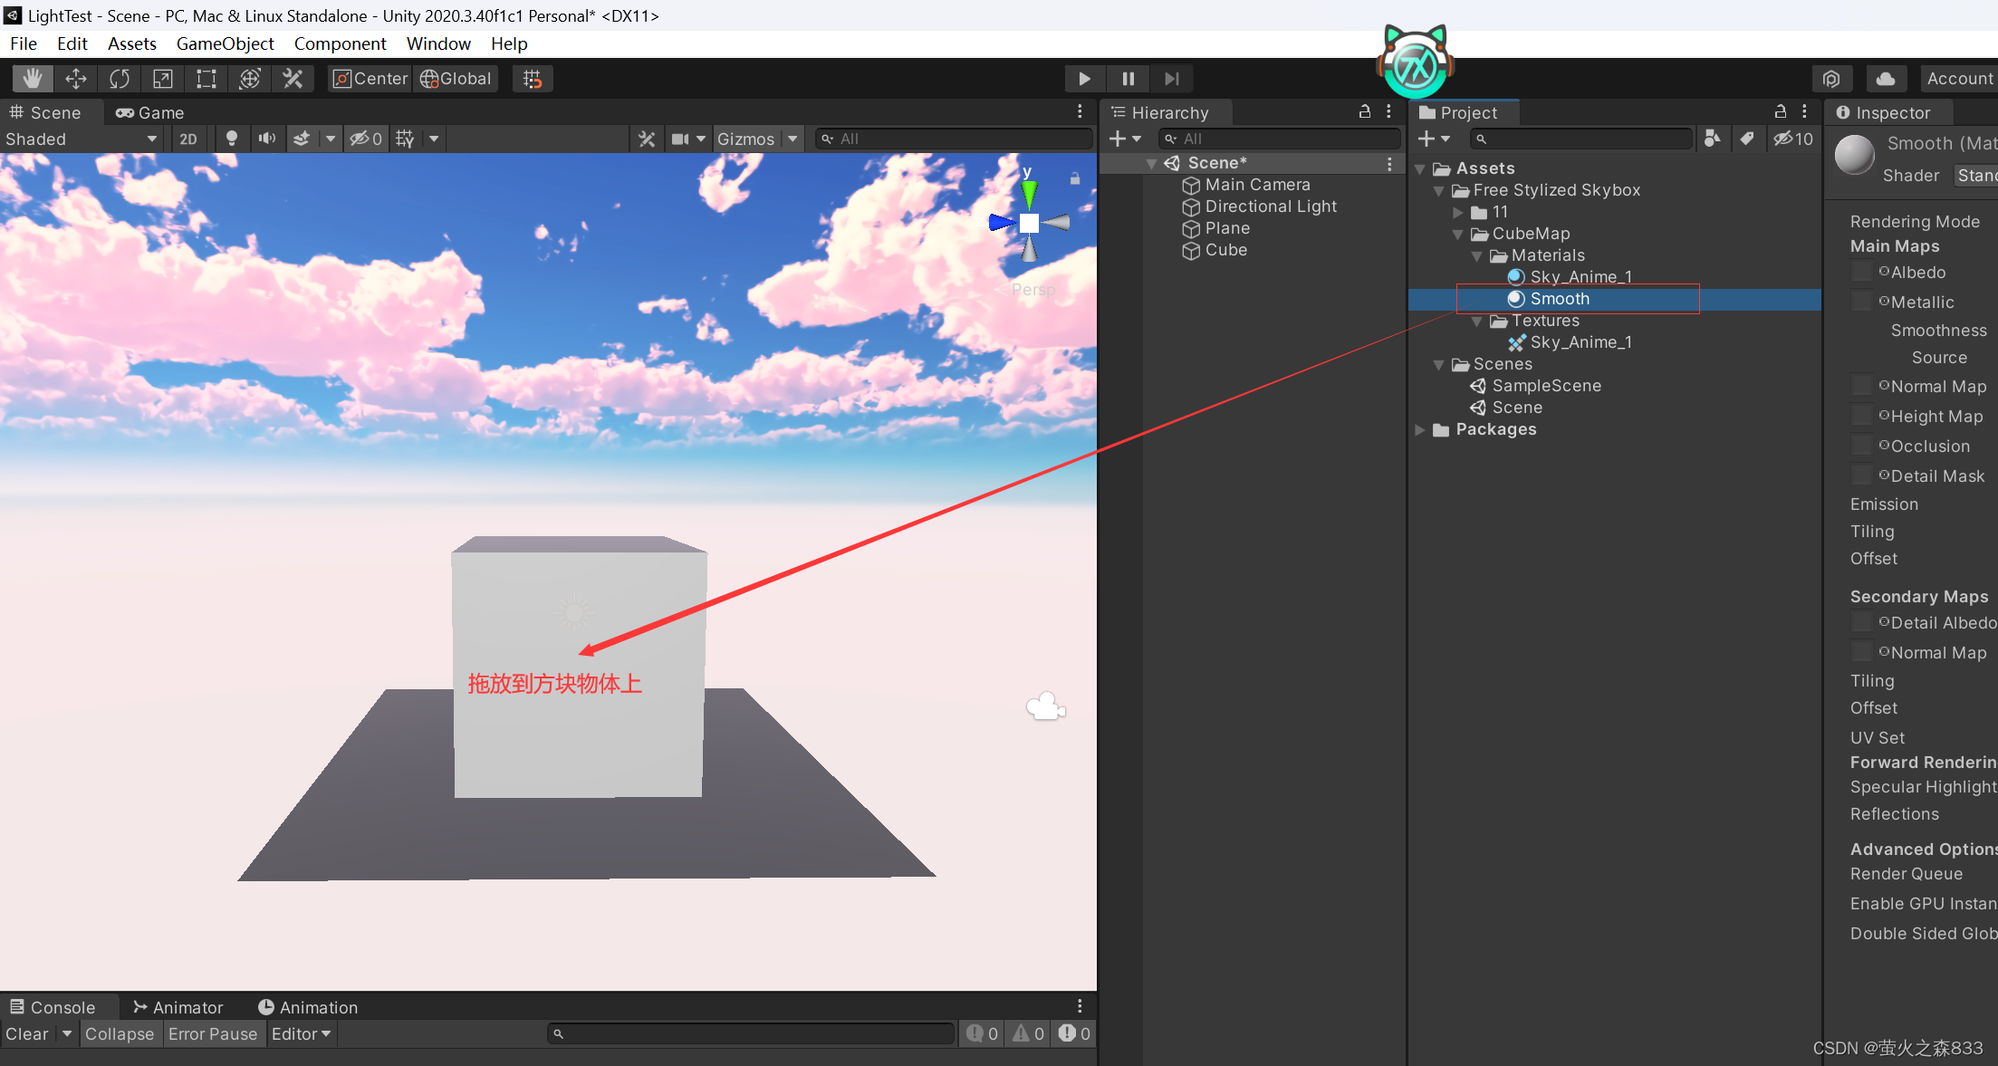Expand the Packages folder
This screenshot has height=1066, width=1998.
click(1420, 430)
